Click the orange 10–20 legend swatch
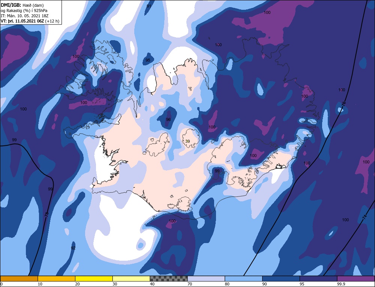 coord(57,278)
